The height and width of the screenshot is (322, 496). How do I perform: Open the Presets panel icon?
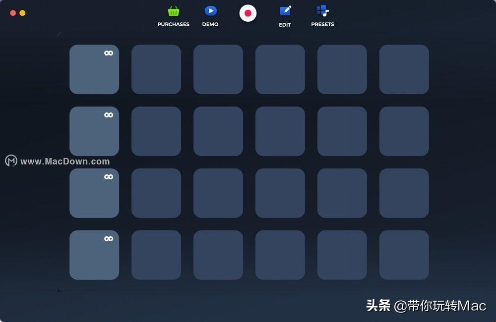point(322,11)
